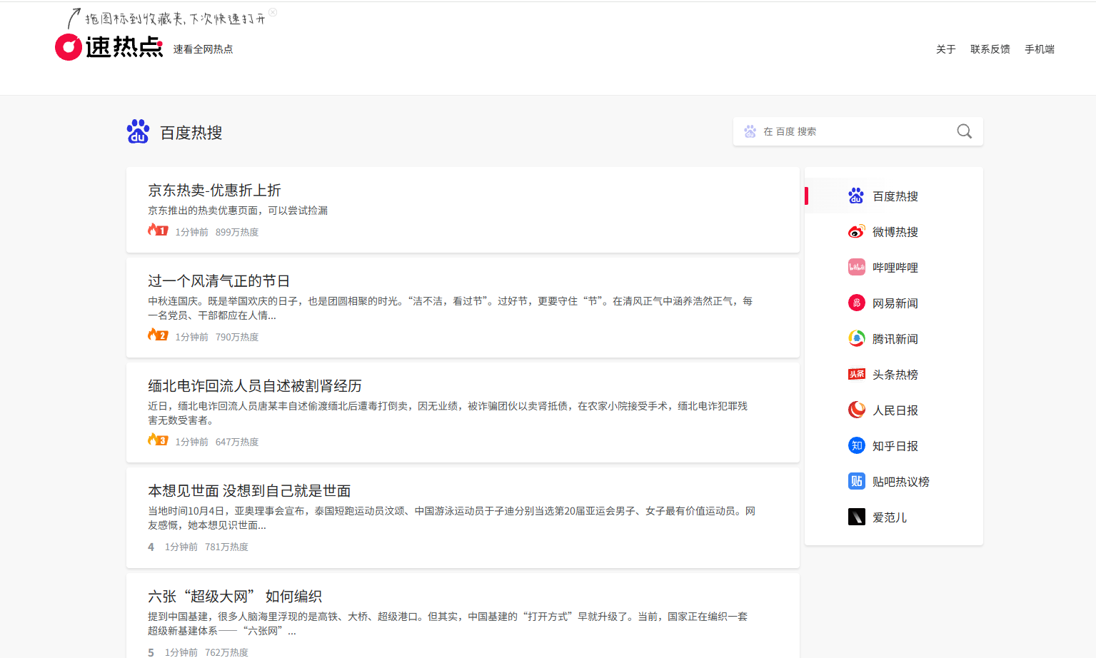Image resolution: width=1096 pixels, height=658 pixels.
Task: Open headline 本想见世面 没想到自己就是世面
Action: 249,490
